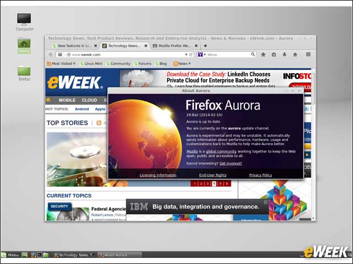Select the 'Technology News...' tab
The image size is (353, 264).
pyautogui.click(x=125, y=46)
